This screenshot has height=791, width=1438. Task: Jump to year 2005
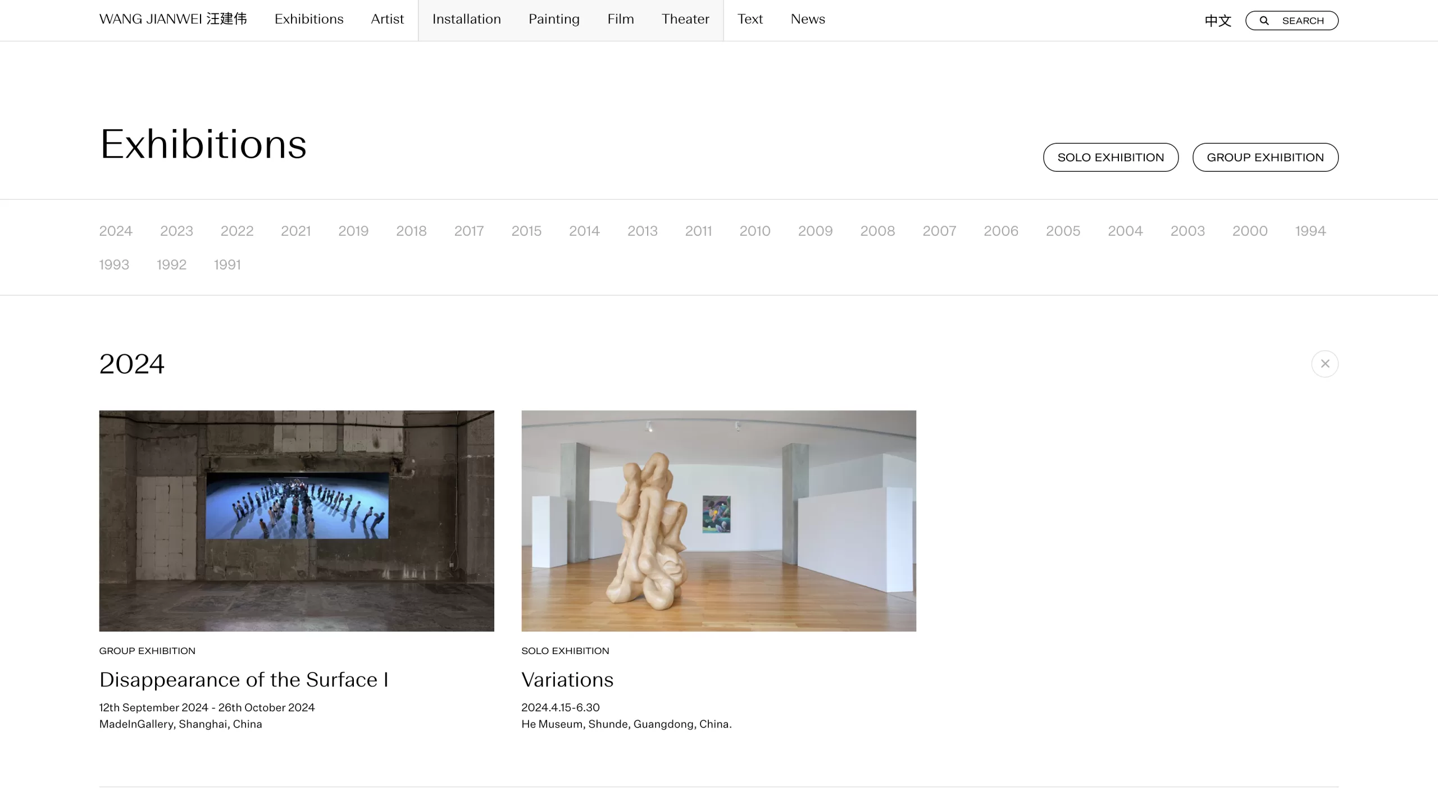[1063, 231]
